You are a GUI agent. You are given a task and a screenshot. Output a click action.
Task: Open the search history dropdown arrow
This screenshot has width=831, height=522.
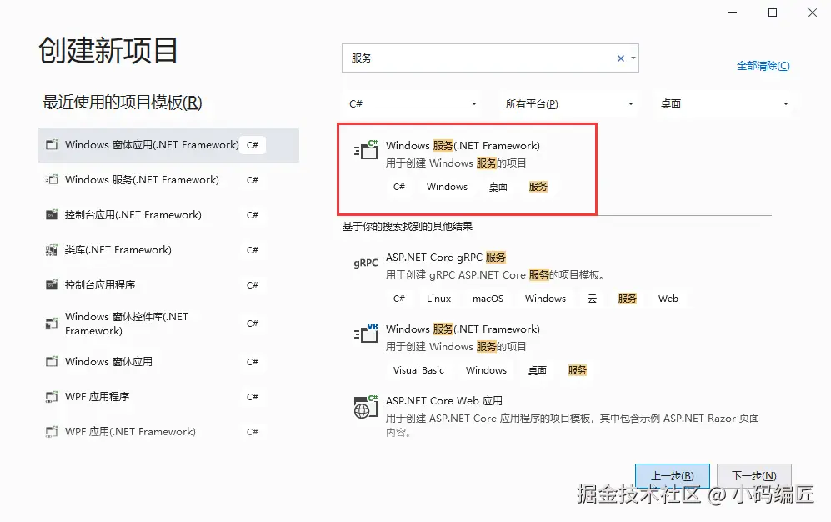coord(633,58)
